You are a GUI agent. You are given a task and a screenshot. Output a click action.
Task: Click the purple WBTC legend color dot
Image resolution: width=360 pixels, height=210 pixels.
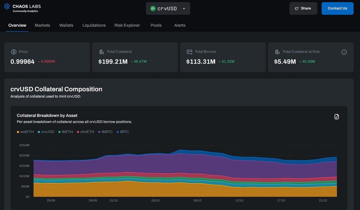click(99, 132)
